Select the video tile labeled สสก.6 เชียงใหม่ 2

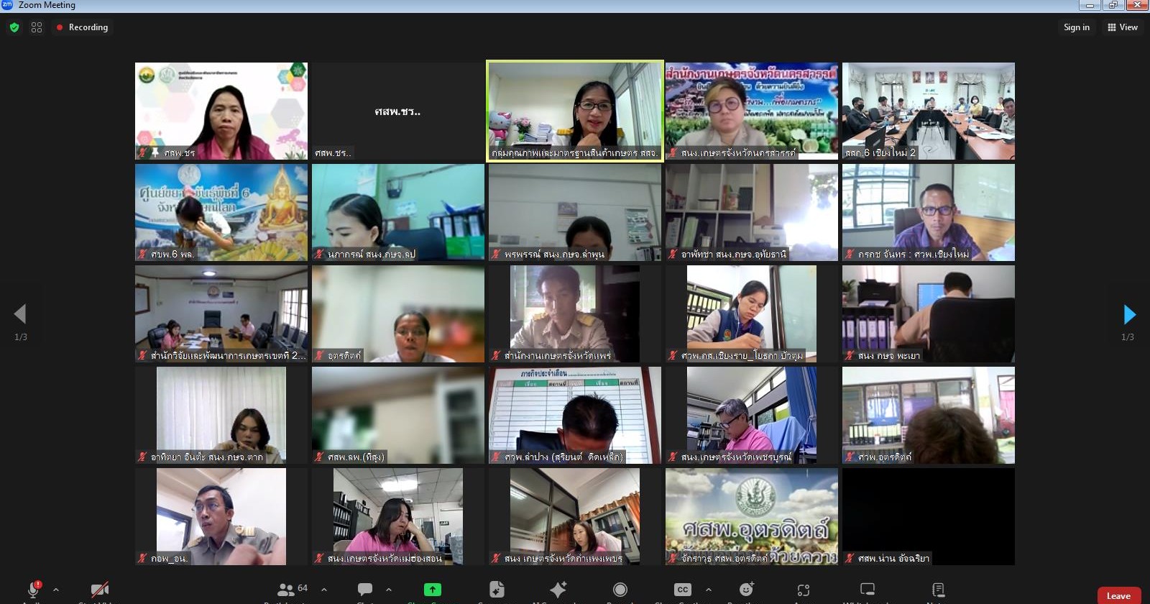click(929, 111)
